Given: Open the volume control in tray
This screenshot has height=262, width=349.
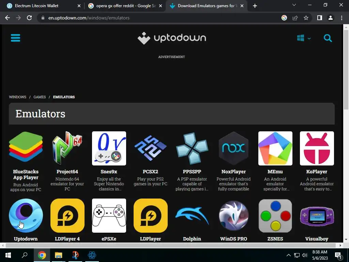Looking at the screenshot, I should 305,255.
